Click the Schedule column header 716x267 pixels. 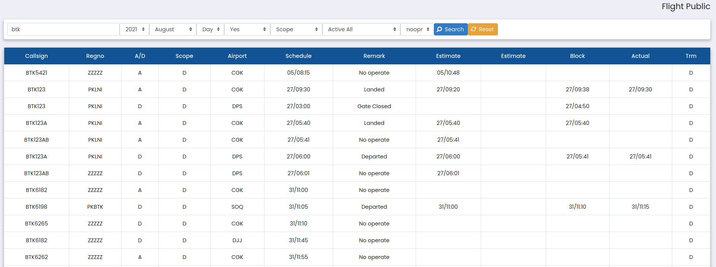298,56
